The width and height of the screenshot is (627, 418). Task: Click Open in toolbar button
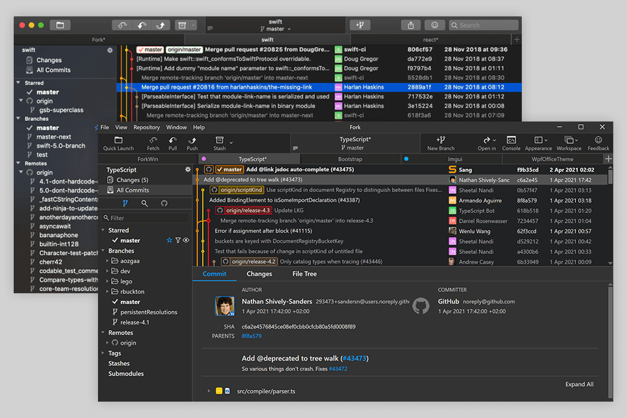pos(487,143)
